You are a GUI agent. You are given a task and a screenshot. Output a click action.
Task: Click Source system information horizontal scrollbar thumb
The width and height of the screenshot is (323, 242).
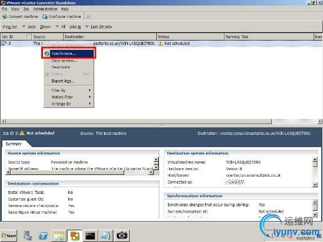pos(67,172)
